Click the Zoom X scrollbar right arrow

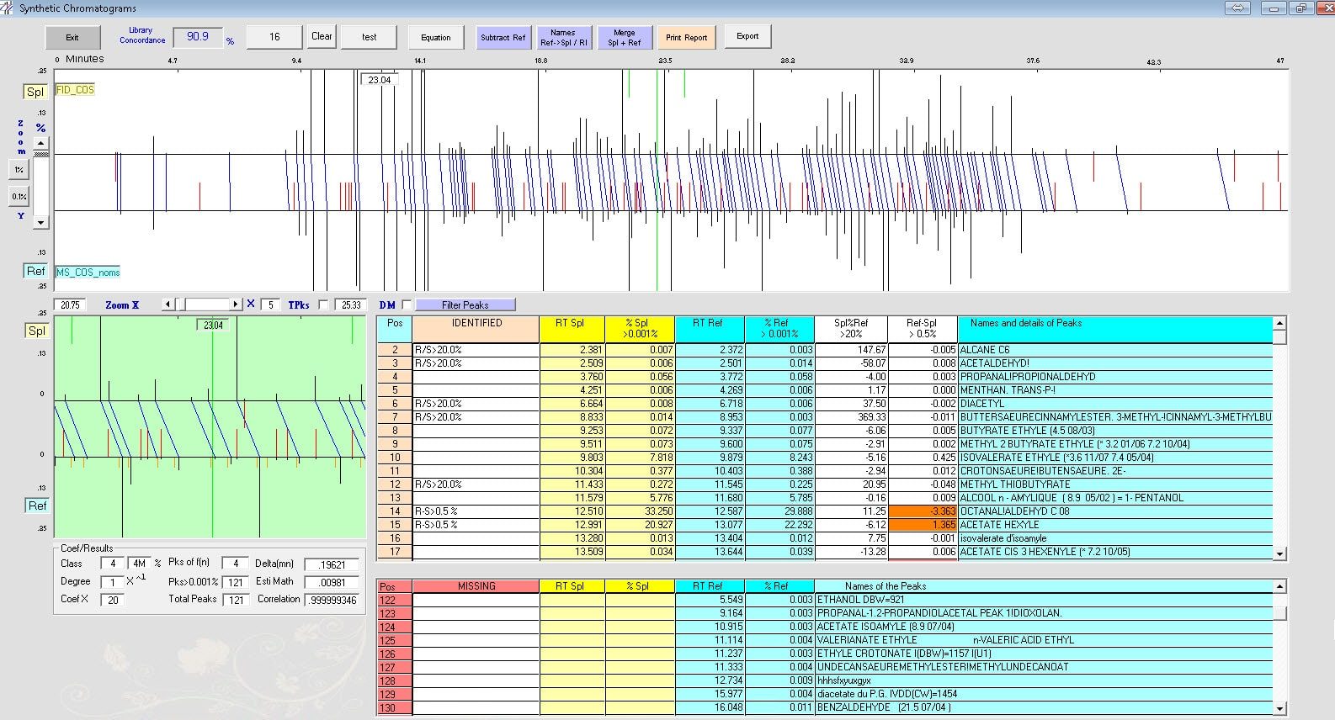[237, 304]
